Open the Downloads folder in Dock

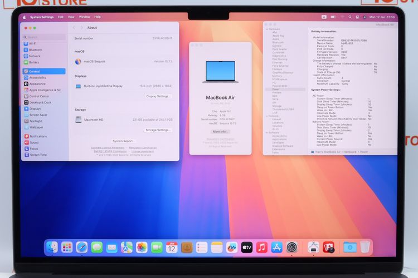(x=350, y=247)
